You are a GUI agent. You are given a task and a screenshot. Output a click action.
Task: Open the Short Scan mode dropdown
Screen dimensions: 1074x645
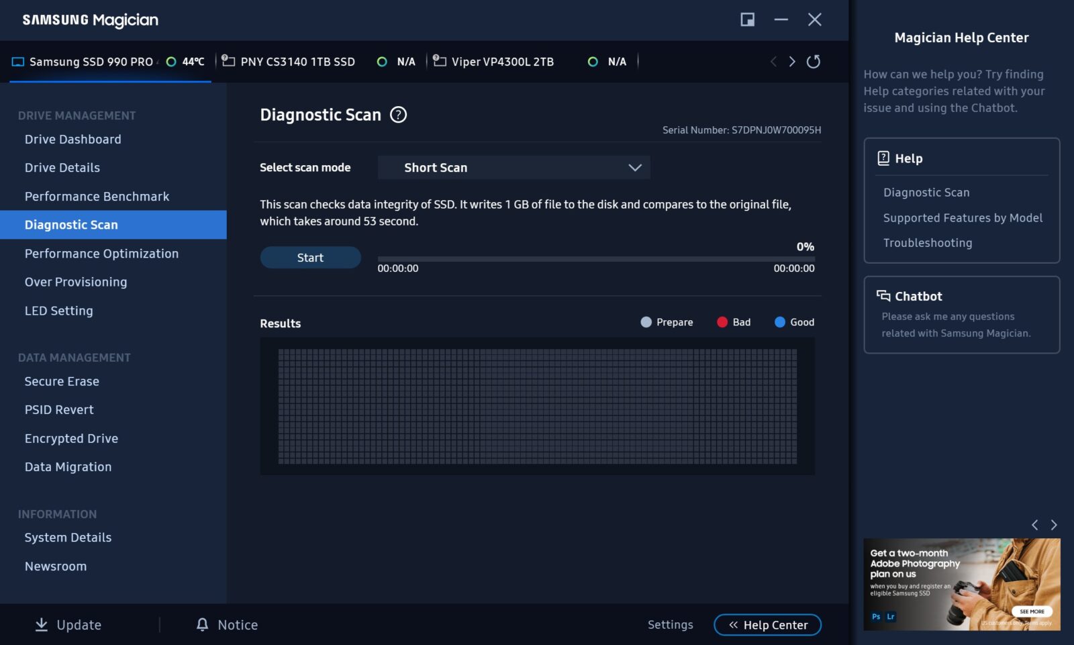514,168
